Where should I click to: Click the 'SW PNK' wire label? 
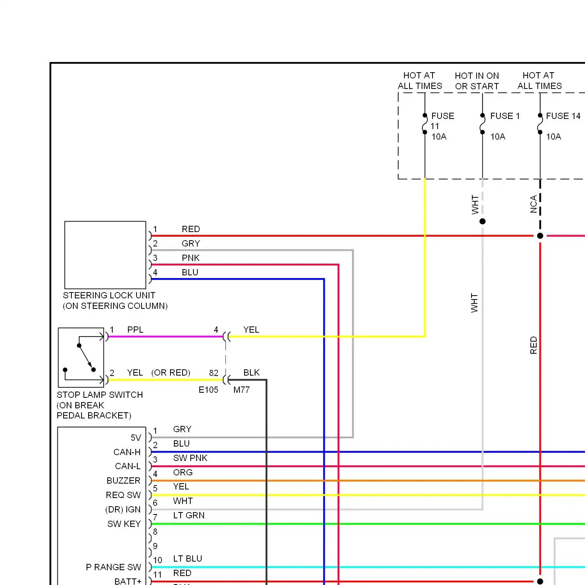(190, 458)
